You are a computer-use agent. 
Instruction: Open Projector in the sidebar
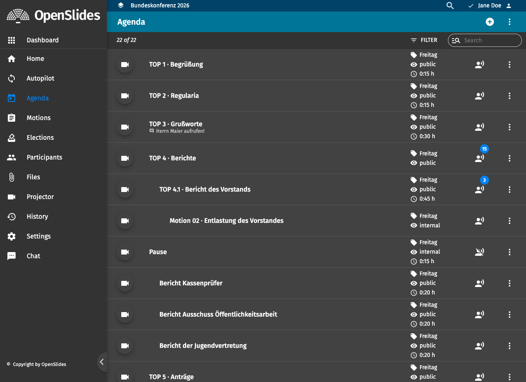[x=53, y=197]
